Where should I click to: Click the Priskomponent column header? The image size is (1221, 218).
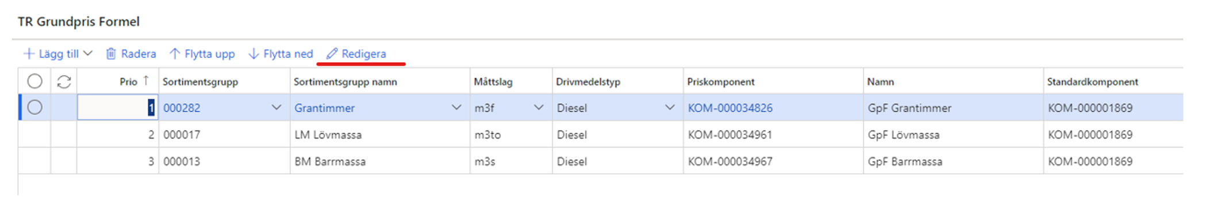tap(721, 81)
